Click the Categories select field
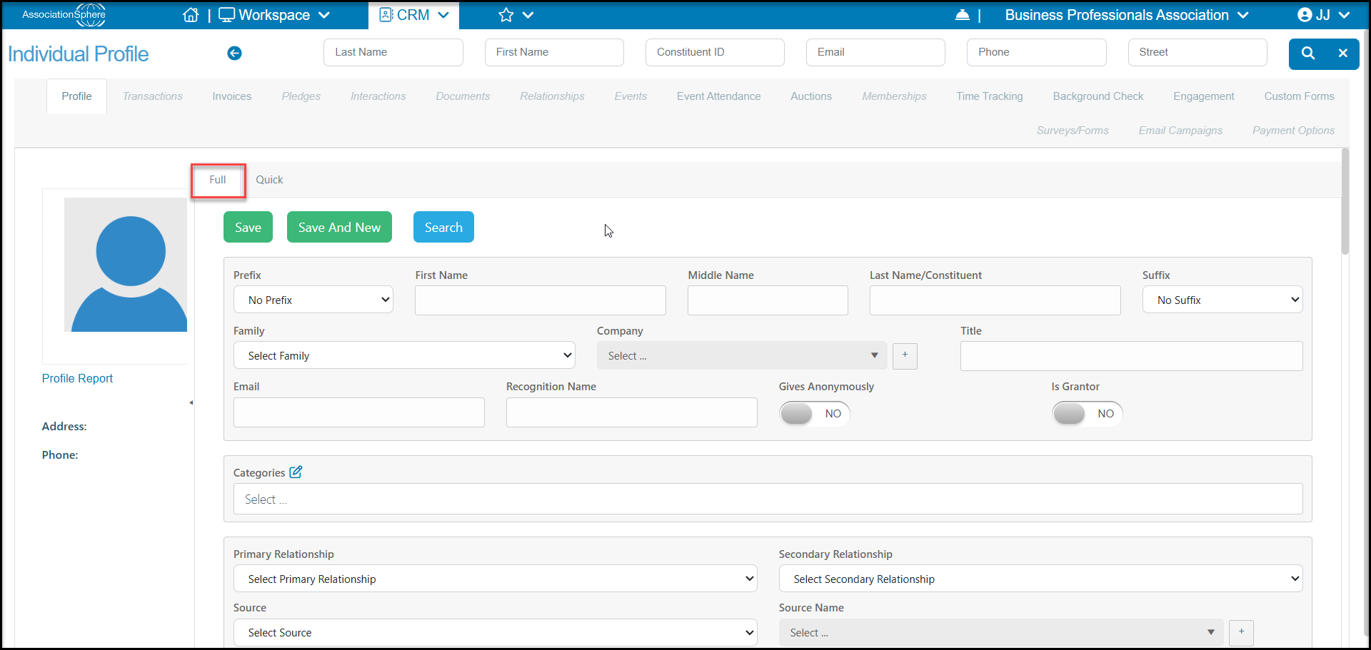 coord(768,499)
